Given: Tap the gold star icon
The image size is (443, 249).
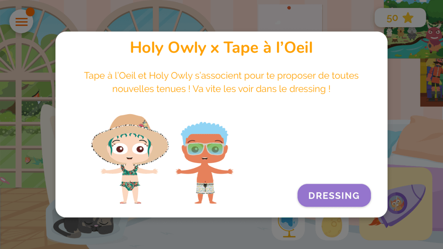Looking at the screenshot, I should click(408, 18).
